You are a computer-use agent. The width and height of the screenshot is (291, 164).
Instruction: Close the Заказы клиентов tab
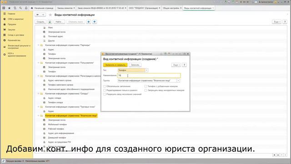(x=74, y=8)
